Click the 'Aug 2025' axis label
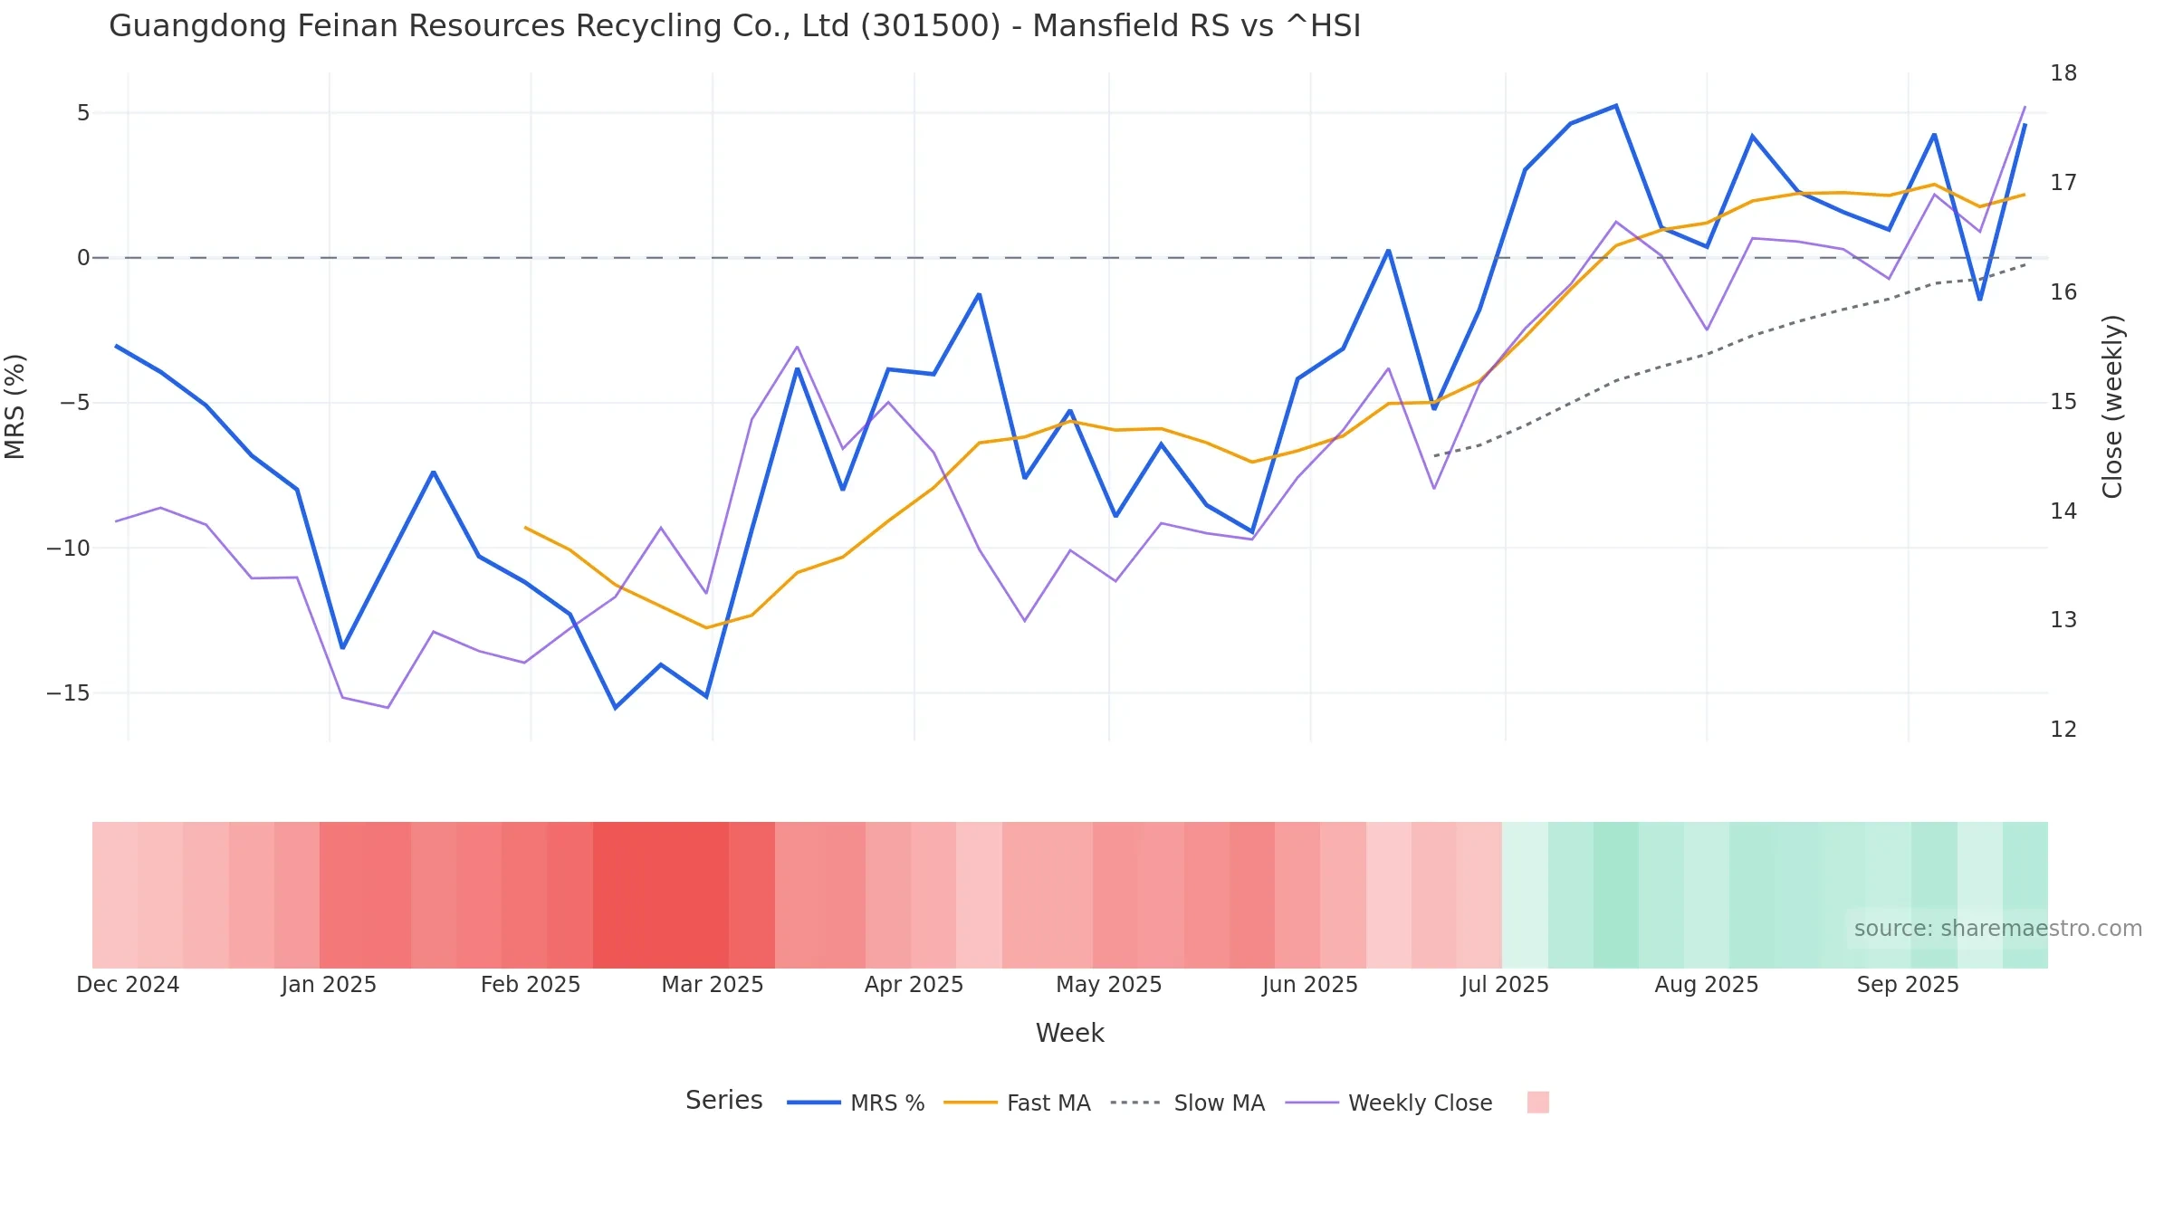This screenshot has height=1222, width=2173. [x=1707, y=985]
